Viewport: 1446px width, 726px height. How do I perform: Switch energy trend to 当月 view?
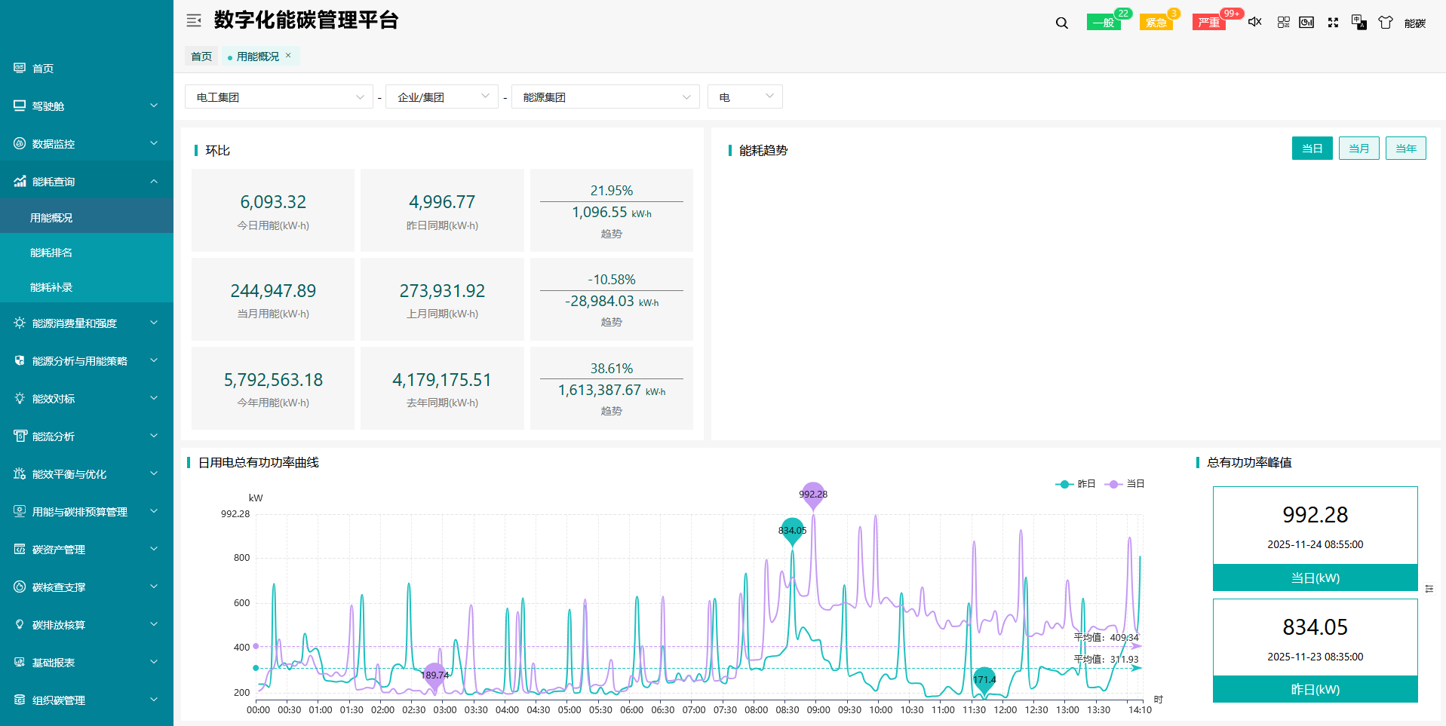[x=1359, y=148]
